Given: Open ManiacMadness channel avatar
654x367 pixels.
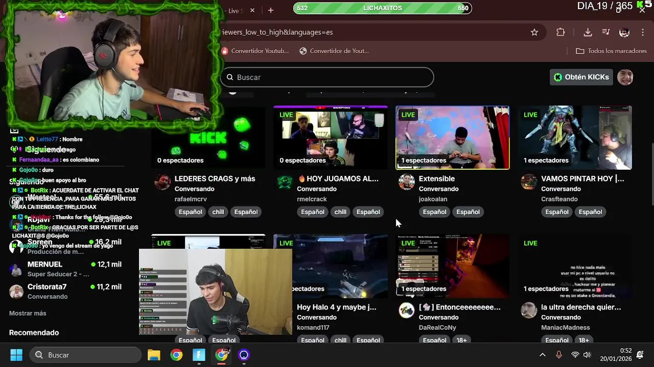Looking at the screenshot, I should (529, 310).
